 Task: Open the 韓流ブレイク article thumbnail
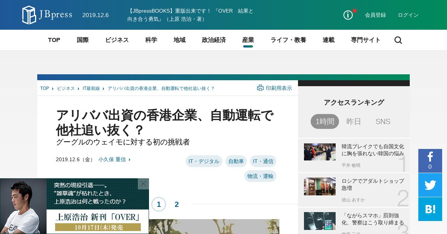[320, 152]
